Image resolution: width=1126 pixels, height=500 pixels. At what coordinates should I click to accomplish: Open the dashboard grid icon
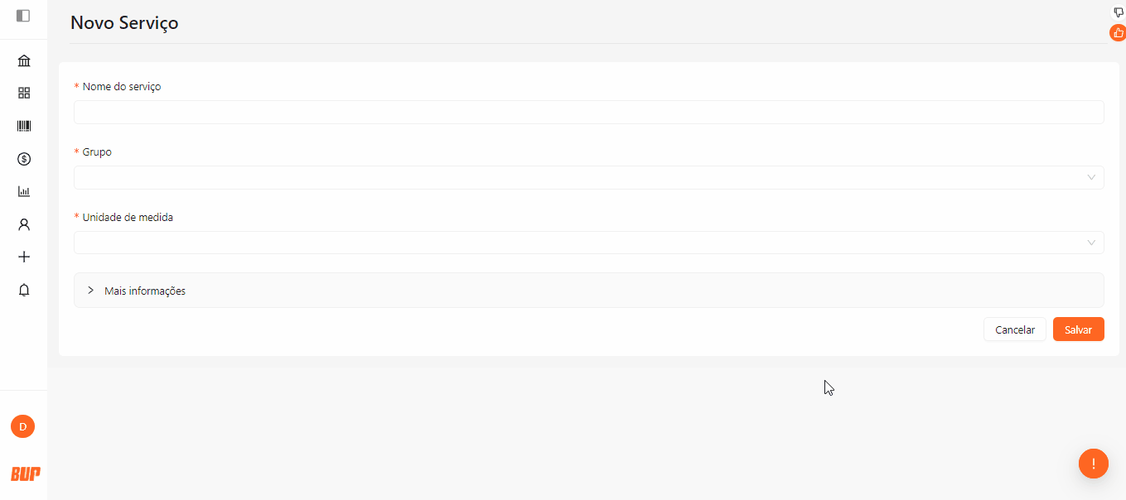click(x=24, y=94)
